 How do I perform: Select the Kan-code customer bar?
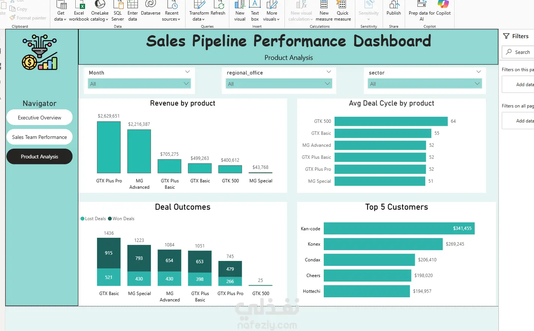point(399,228)
